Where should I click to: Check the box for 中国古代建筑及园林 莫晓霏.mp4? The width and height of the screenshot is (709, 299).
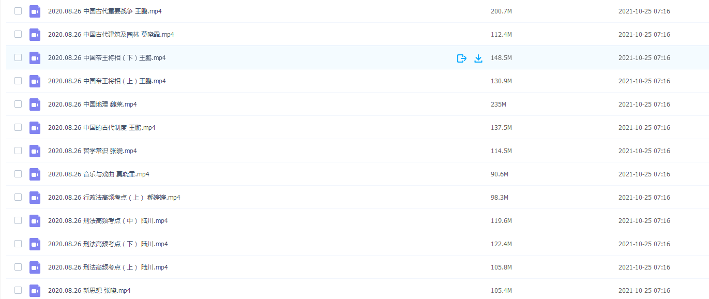18,34
